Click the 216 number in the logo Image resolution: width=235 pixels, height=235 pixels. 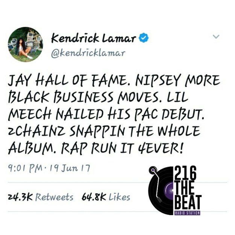click(x=185, y=173)
